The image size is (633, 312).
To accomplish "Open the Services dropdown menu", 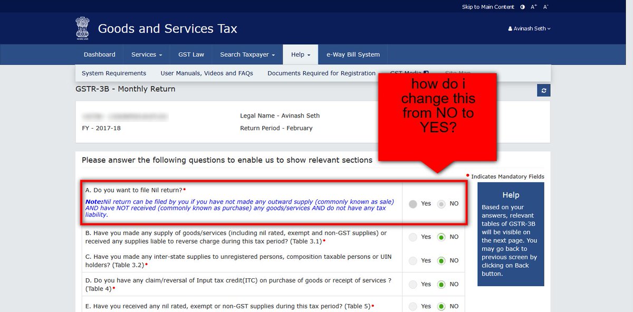I will (x=146, y=54).
